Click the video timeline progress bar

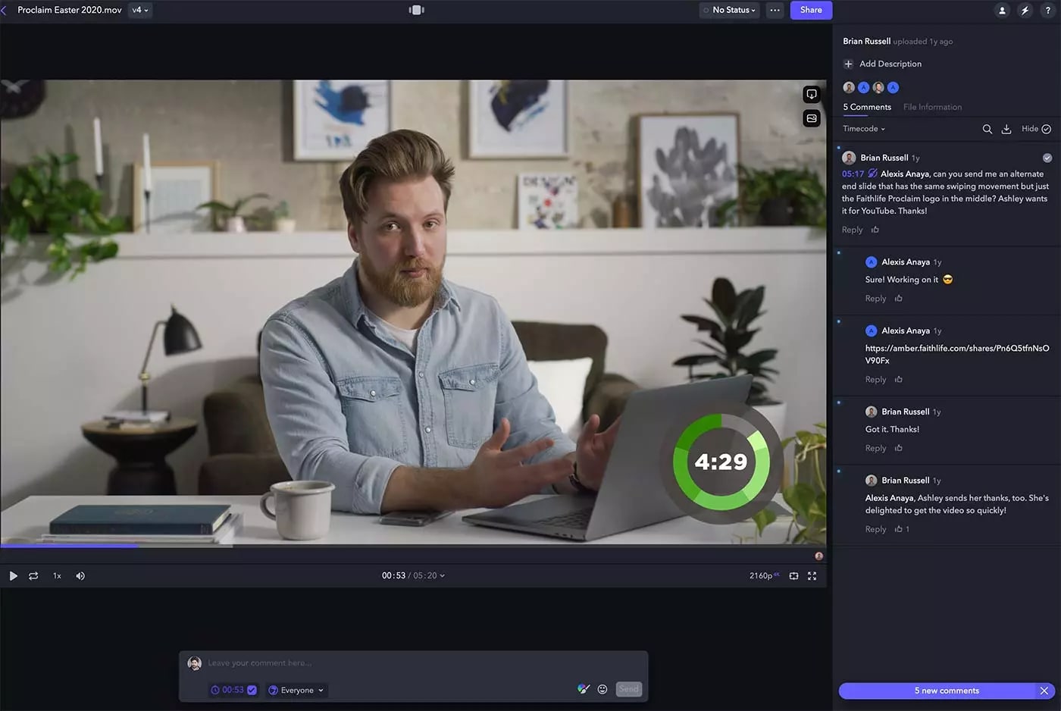tap(413, 545)
